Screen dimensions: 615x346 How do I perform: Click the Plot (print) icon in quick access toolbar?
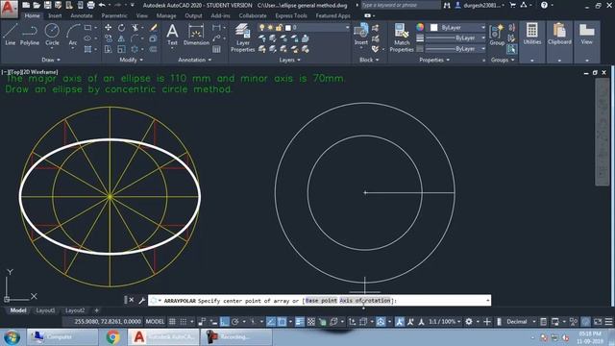(90, 5)
